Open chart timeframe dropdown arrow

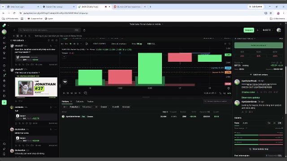pyautogui.click(x=81, y=44)
